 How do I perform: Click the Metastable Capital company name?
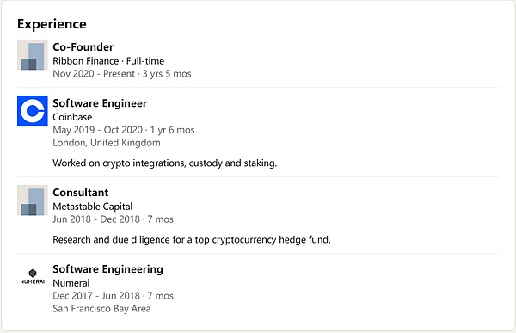tap(93, 207)
